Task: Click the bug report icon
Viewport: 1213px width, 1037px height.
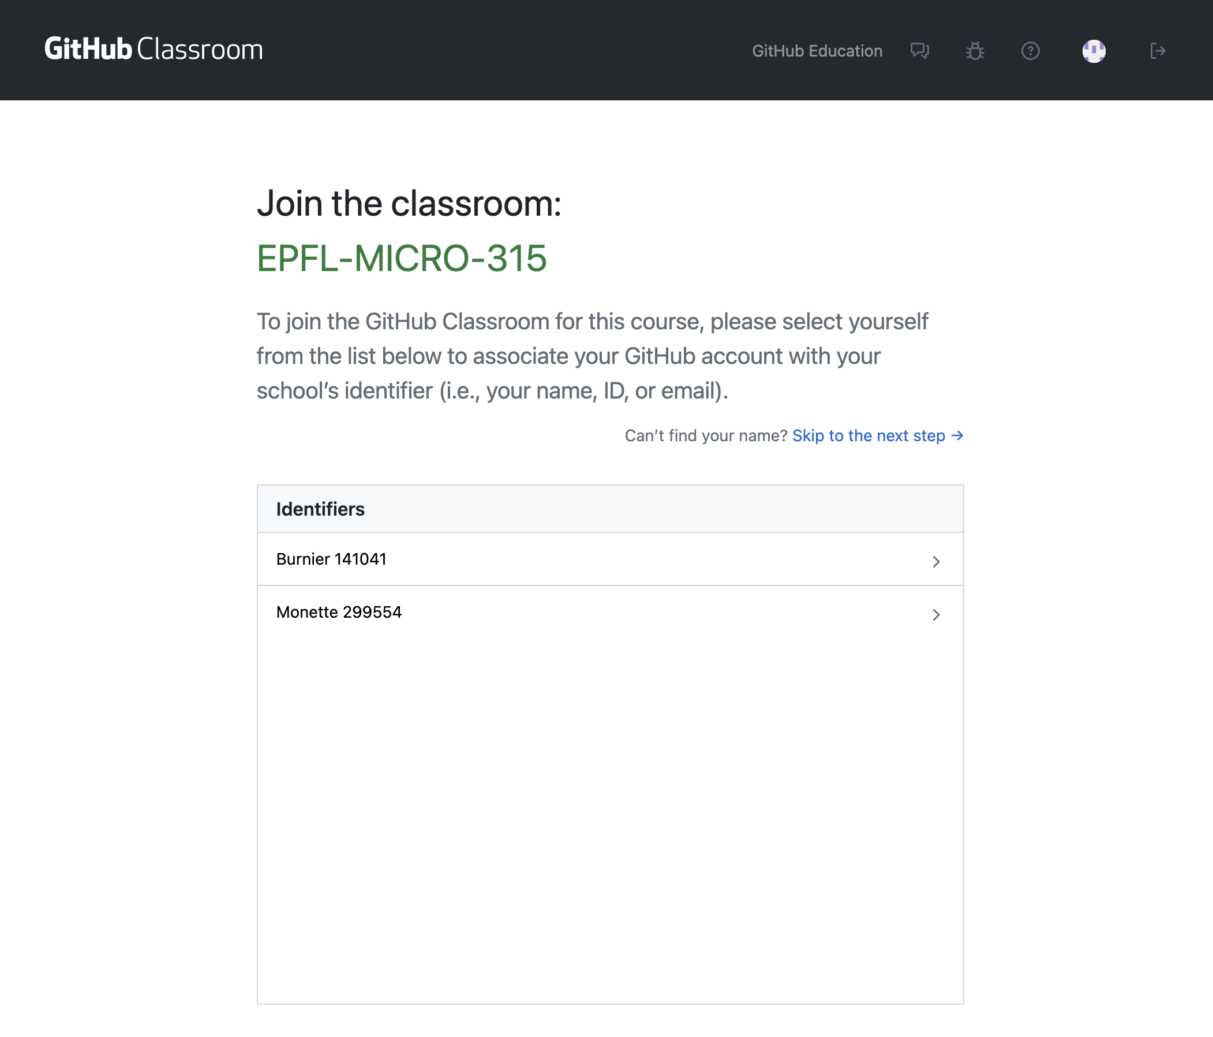Action: click(975, 51)
